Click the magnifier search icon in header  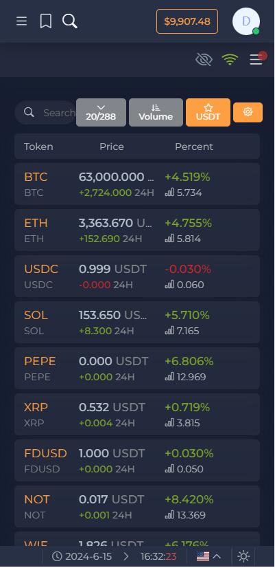pyautogui.click(x=69, y=21)
